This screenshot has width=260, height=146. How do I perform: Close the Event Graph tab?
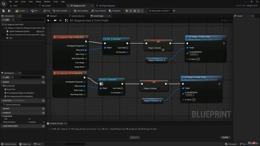pyautogui.click(x=109, y=16)
